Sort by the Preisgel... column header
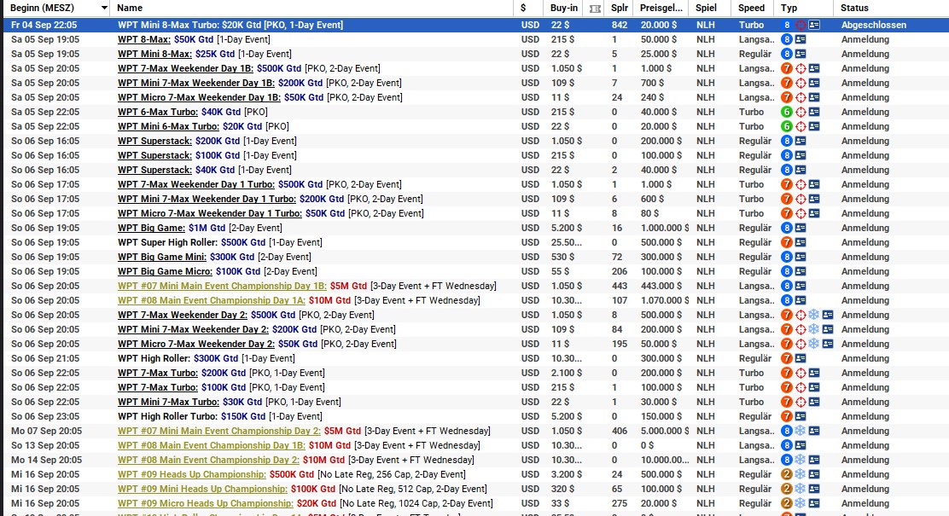949x516 pixels. pyautogui.click(x=661, y=8)
